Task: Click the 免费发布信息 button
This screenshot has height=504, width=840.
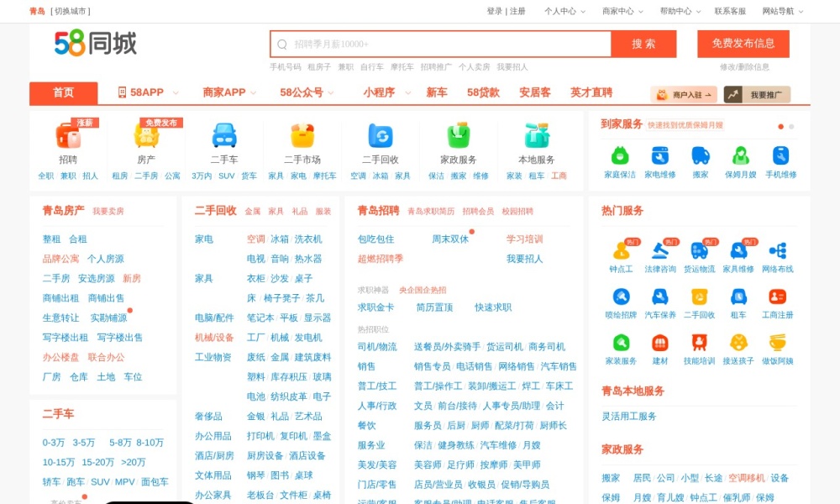Action: click(x=743, y=44)
